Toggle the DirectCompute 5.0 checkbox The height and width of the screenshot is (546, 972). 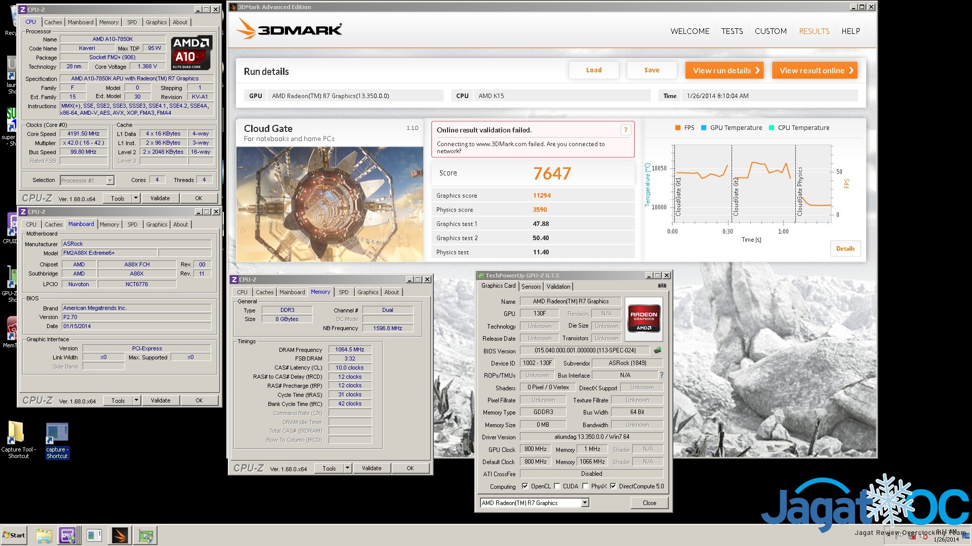coord(613,486)
